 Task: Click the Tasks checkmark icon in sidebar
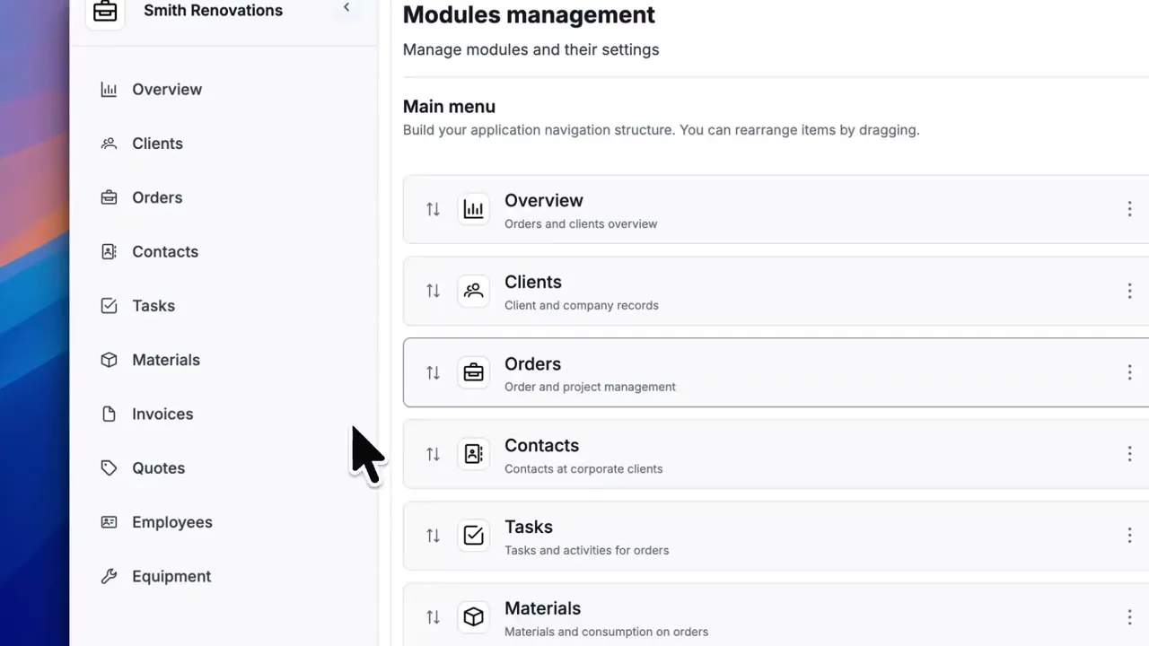[109, 306]
